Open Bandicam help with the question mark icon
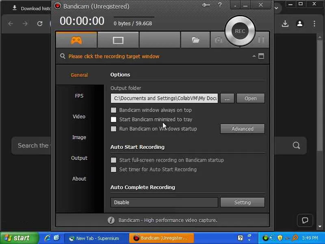The height and width of the screenshot is (244, 325). click(x=220, y=5)
